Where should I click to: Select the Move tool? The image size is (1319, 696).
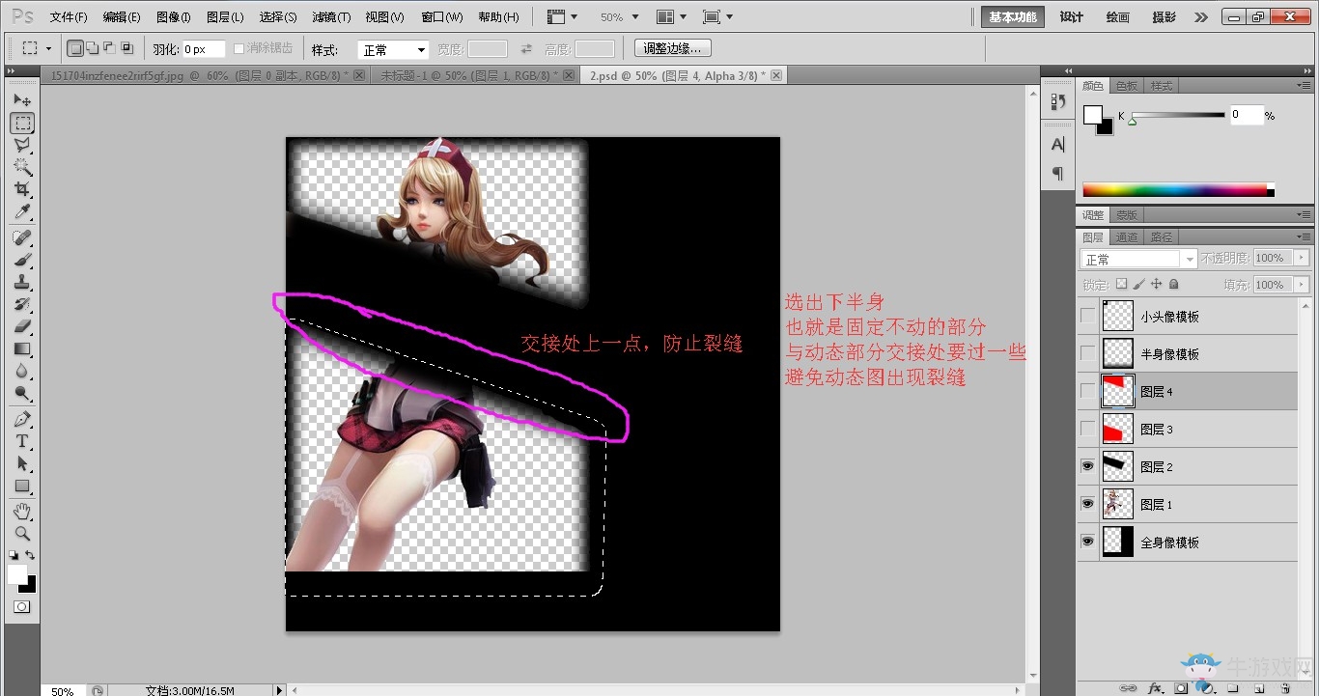click(x=22, y=100)
